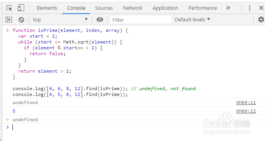This screenshot has width=265, height=141.
Task: Select the Performance tab
Action: click(x=203, y=8)
